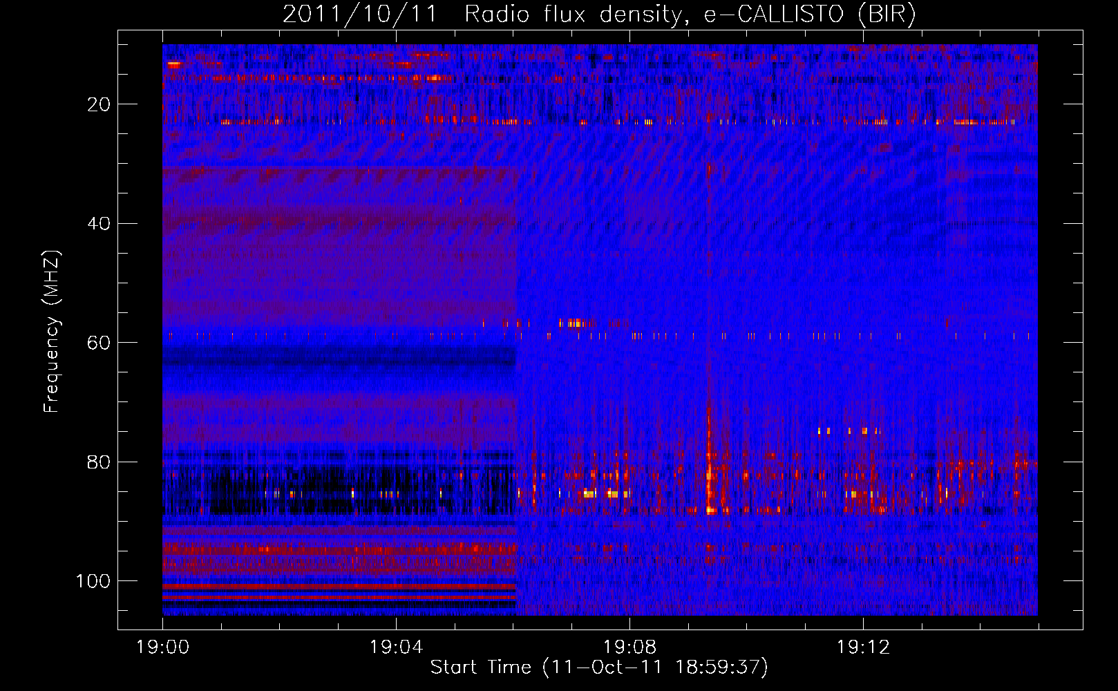
Task: Click the '100' frequency tick label
Action: point(93,581)
